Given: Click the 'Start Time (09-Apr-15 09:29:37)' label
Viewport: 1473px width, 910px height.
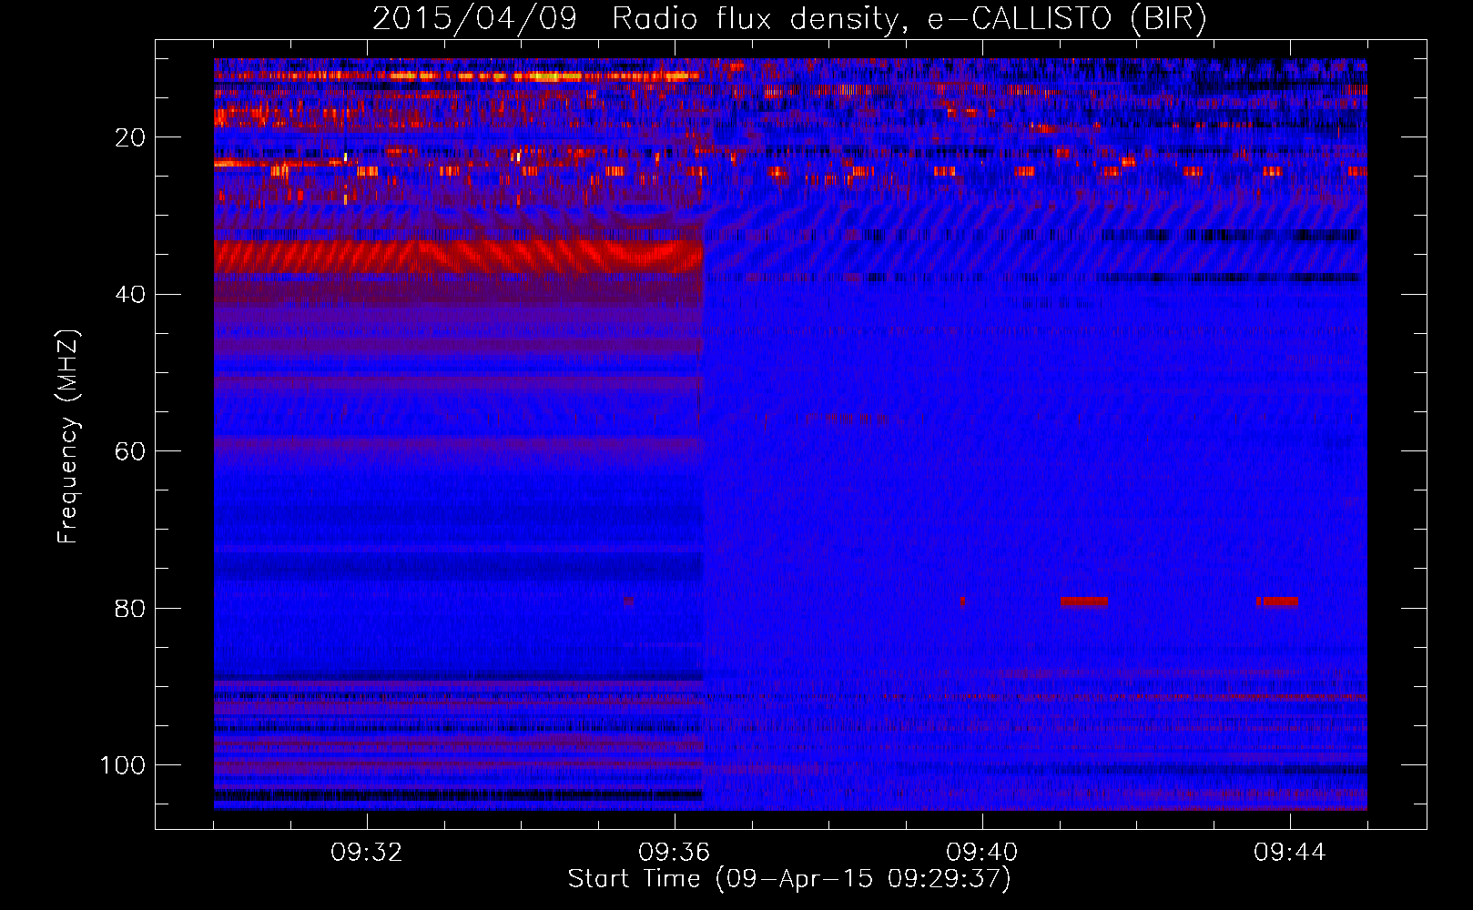Looking at the screenshot, I should (789, 879).
